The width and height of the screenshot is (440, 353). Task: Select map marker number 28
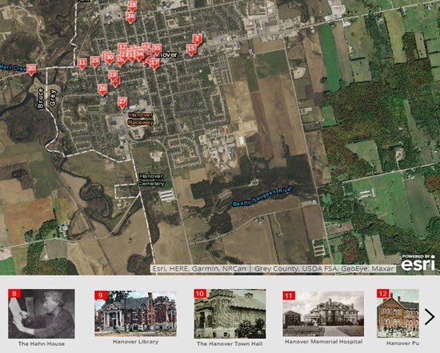pyautogui.click(x=132, y=6)
